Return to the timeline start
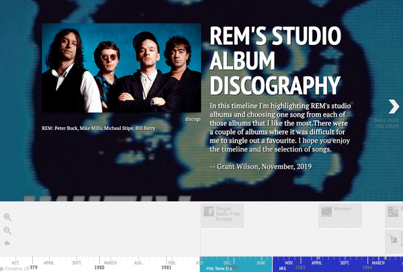This screenshot has height=272, width=403. point(7,243)
